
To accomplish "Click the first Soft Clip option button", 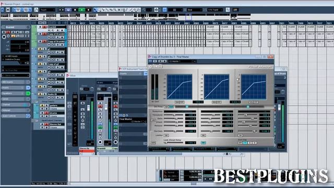I will point(240,143).
